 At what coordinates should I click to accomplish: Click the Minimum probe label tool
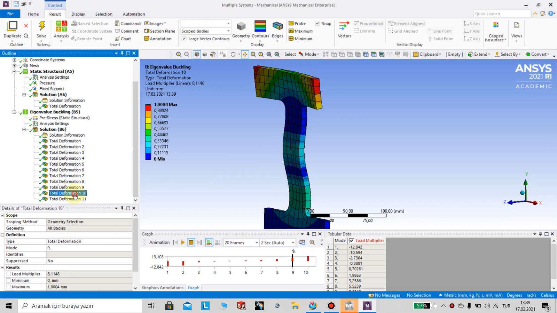pos(300,39)
